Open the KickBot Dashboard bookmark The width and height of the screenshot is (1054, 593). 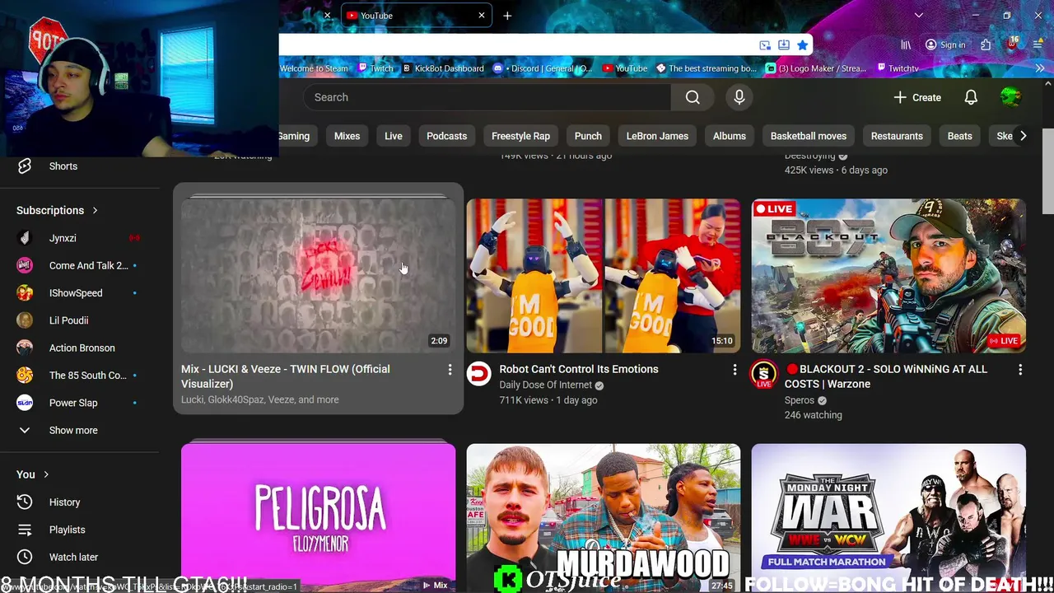pyautogui.click(x=442, y=68)
